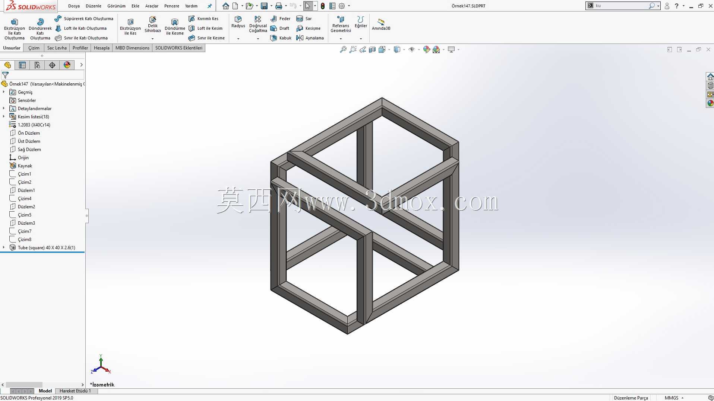Select Döndürerek Katı Oluşturma tool

[x=40, y=29]
